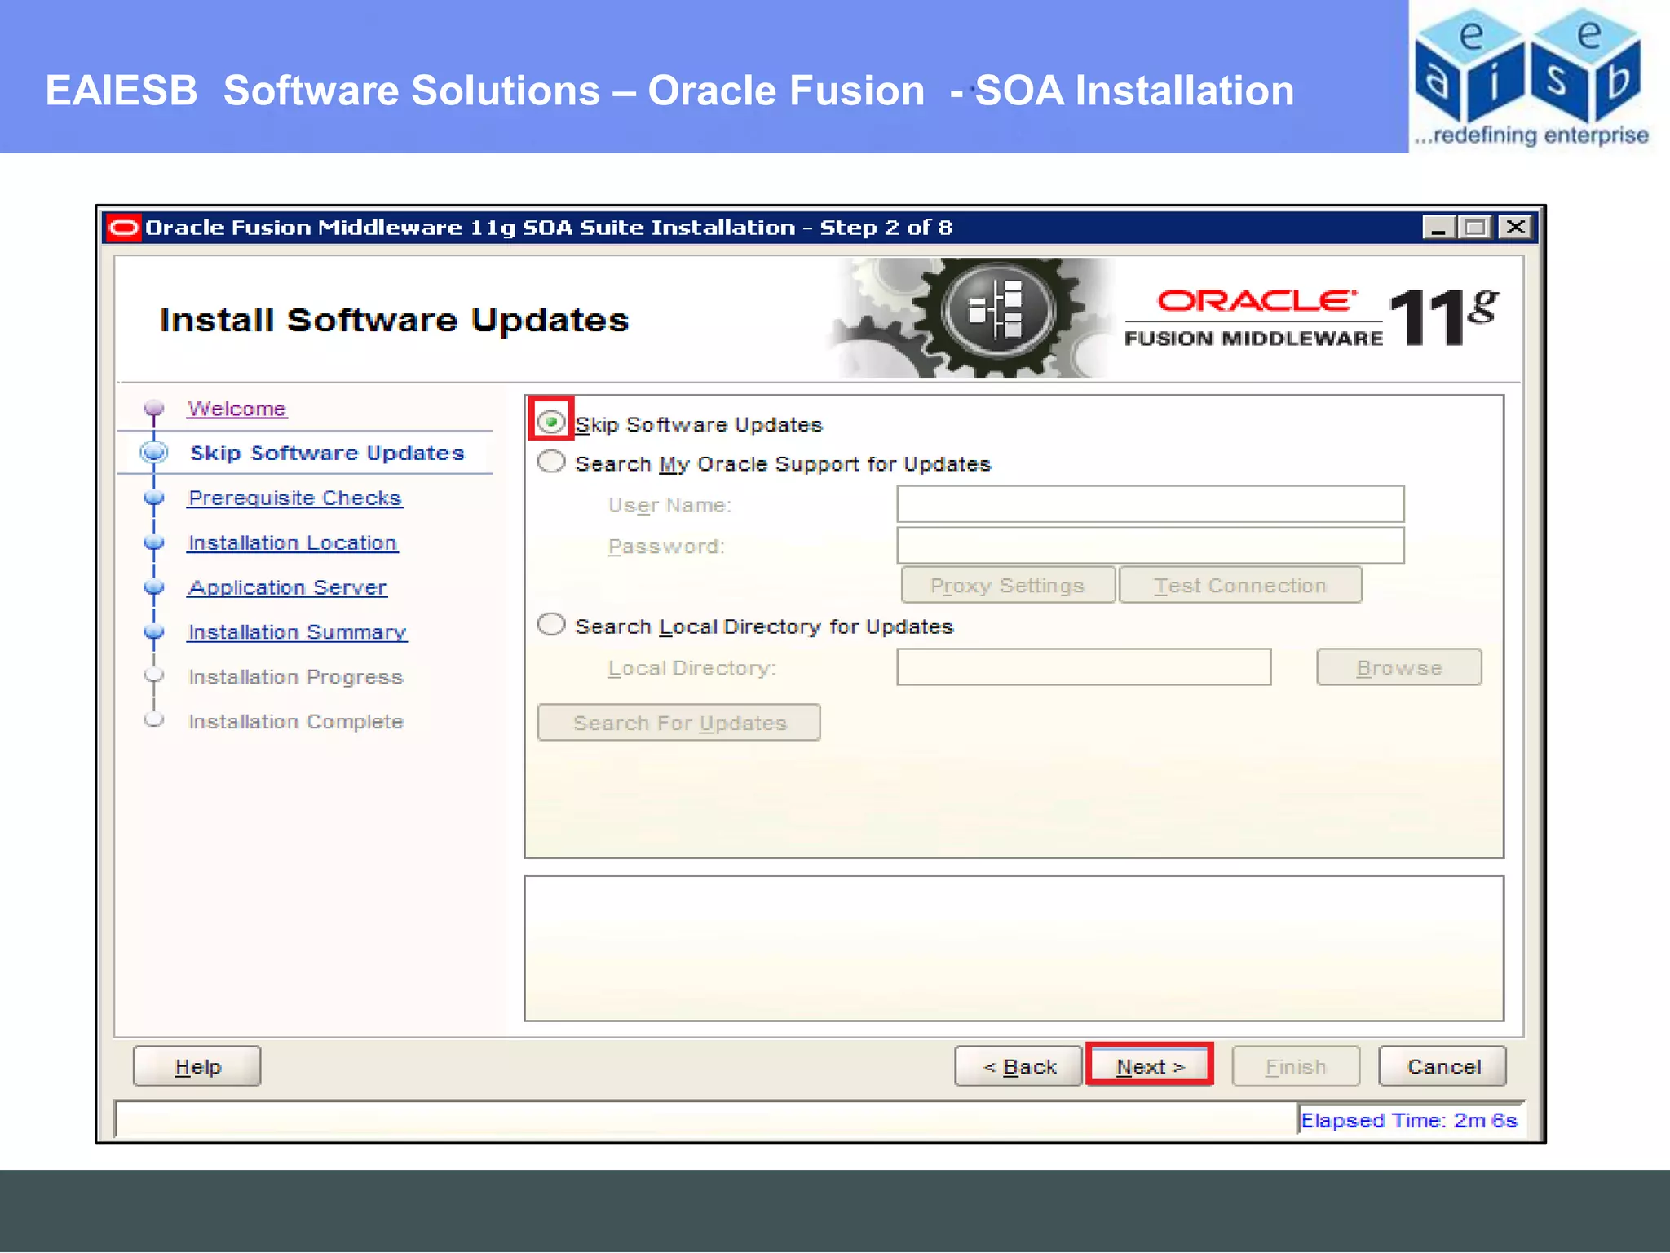The width and height of the screenshot is (1670, 1253).
Task: Click the Oracle icon in title bar
Action: [124, 228]
